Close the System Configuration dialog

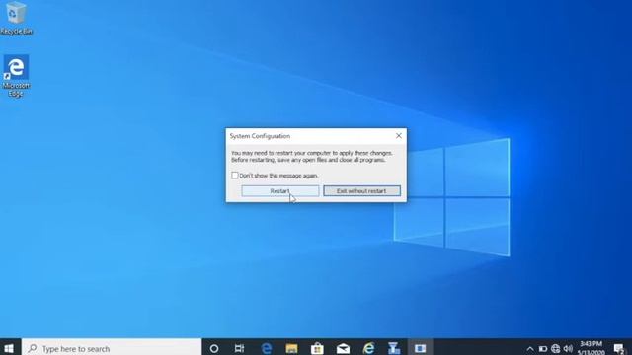(x=399, y=136)
